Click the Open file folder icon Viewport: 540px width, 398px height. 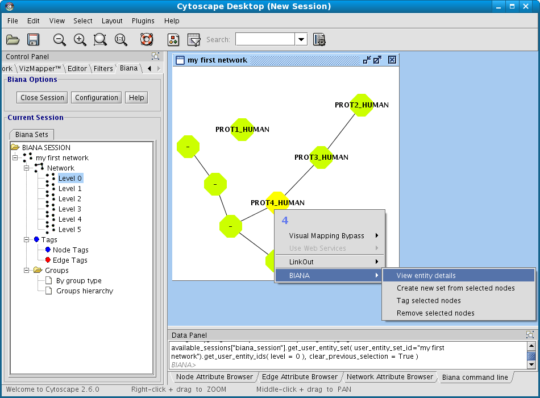13,40
